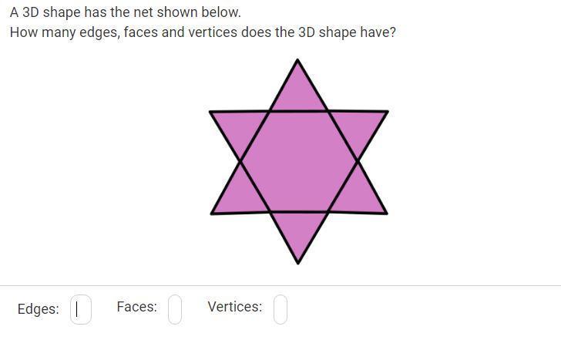
Task: Click the horizontal divider above the answers
Action: tap(280, 286)
